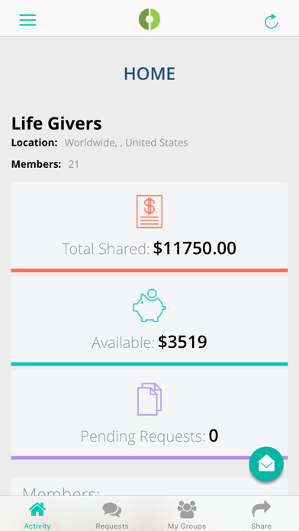
Task: Tap the refresh arrow icon
Action: pos(272,21)
